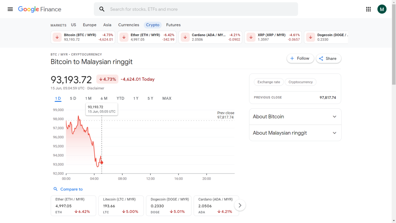Open the Google apps grid
Image resolution: width=396 pixels, height=223 pixels.
click(x=369, y=9)
